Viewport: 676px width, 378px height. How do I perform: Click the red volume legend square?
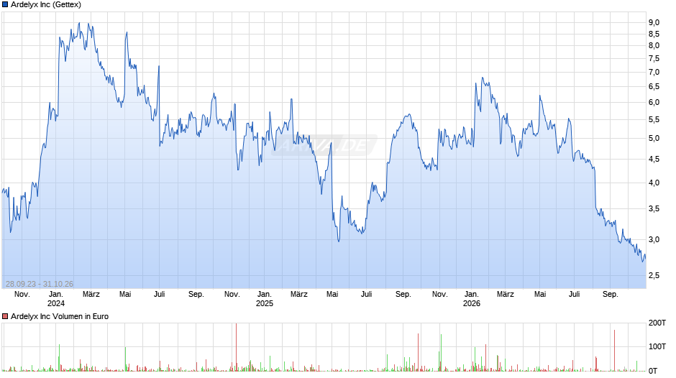pyautogui.click(x=5, y=316)
